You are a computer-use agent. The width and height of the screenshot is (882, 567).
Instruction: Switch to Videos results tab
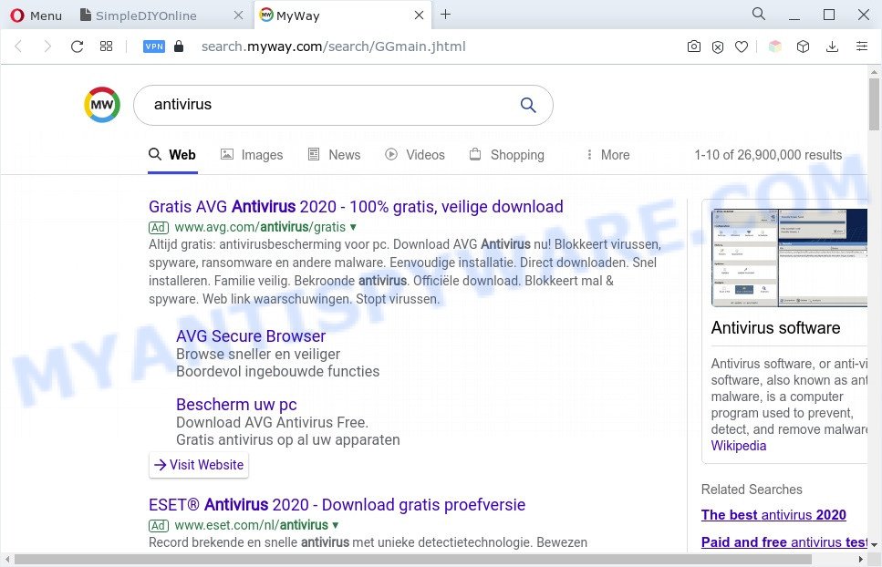click(x=415, y=155)
